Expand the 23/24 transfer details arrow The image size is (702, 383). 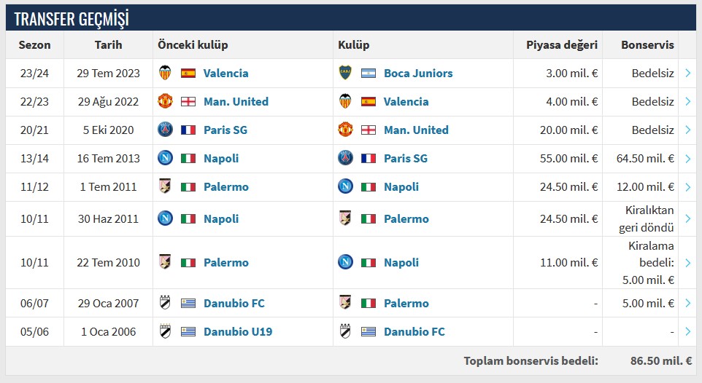(x=688, y=73)
